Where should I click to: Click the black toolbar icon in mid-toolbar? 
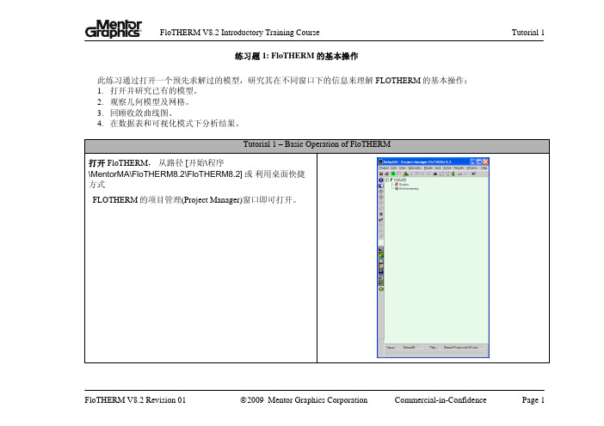click(x=435, y=173)
